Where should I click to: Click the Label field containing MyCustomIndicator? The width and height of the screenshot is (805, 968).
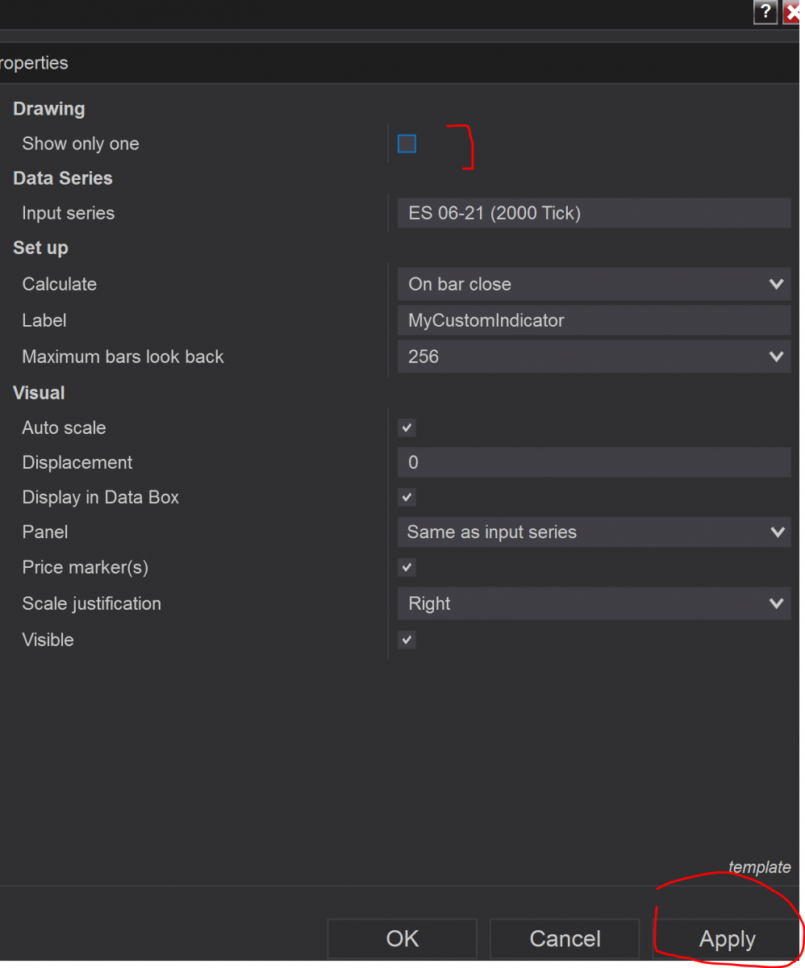[594, 320]
